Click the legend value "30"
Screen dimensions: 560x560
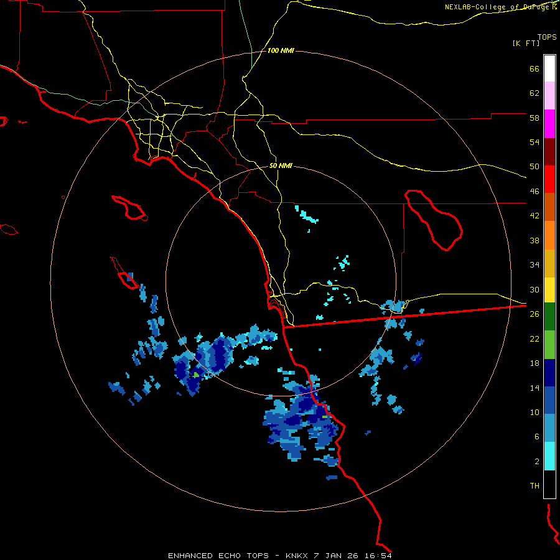click(534, 289)
